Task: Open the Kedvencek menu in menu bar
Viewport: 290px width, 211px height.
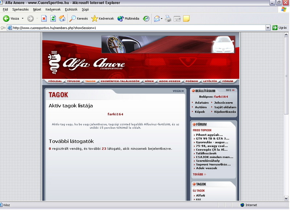Action: pos(53,9)
